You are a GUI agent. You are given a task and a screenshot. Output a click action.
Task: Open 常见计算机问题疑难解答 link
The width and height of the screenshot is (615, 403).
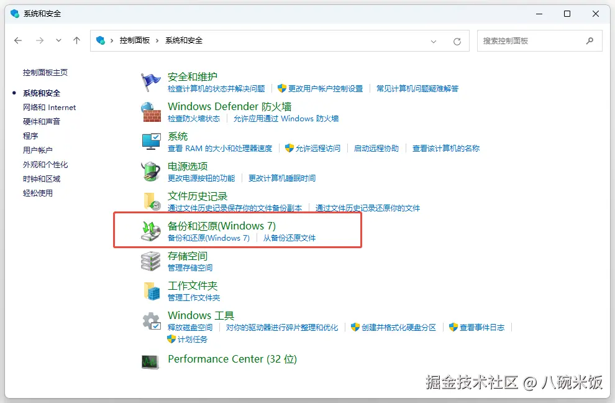coord(417,89)
